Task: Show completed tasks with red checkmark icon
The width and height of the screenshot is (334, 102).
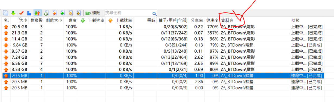Action: coord(21,13)
